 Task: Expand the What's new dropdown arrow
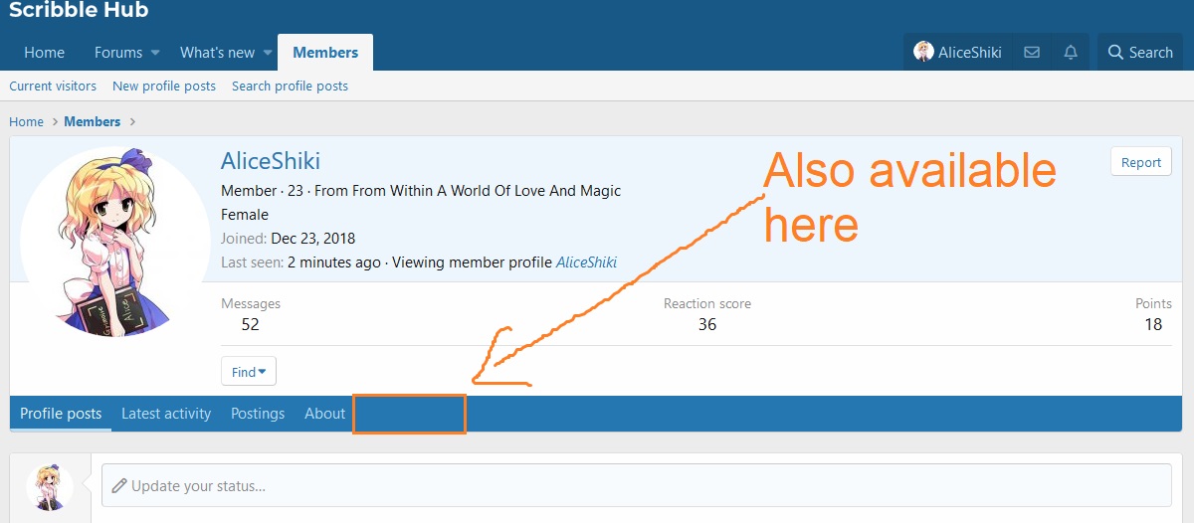coord(268,53)
